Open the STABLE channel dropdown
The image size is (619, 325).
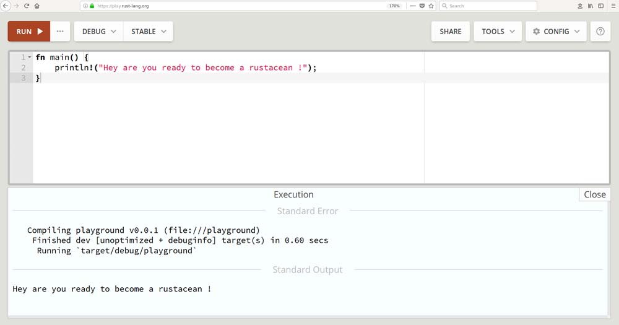[x=149, y=32]
